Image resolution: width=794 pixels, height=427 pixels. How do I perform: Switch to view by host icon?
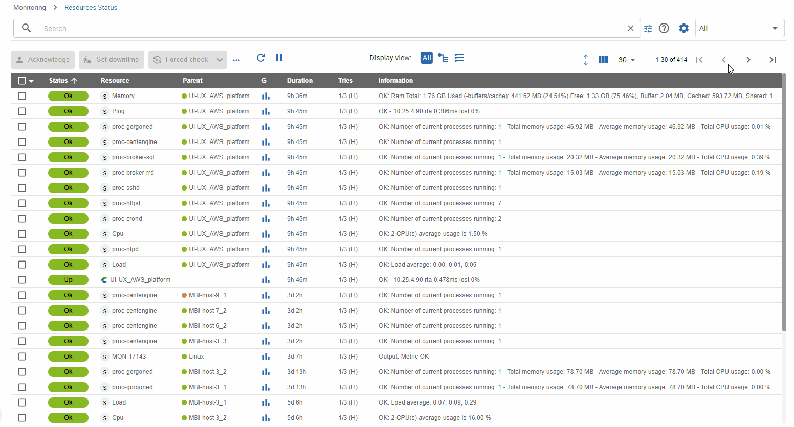tap(443, 58)
